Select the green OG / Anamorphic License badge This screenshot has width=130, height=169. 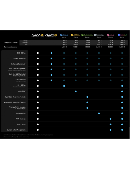[87, 35]
